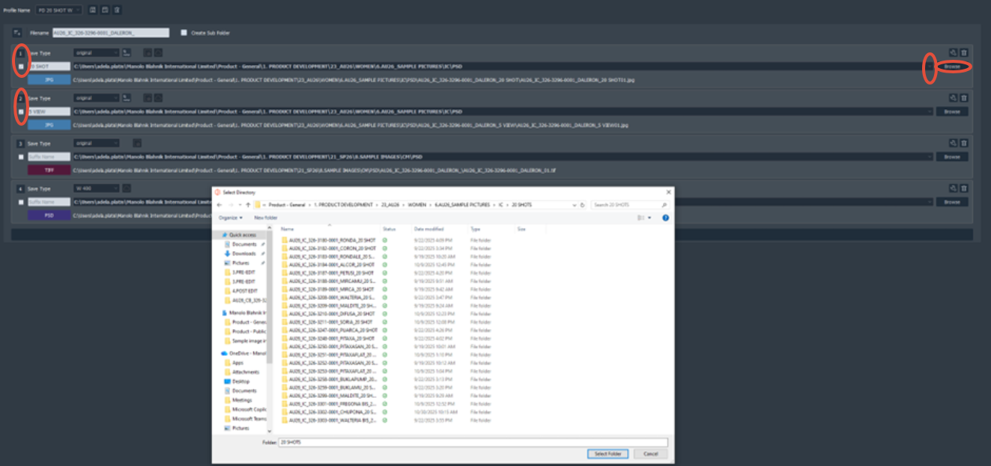Delete save row 2 with its trash icon

pyautogui.click(x=964, y=98)
